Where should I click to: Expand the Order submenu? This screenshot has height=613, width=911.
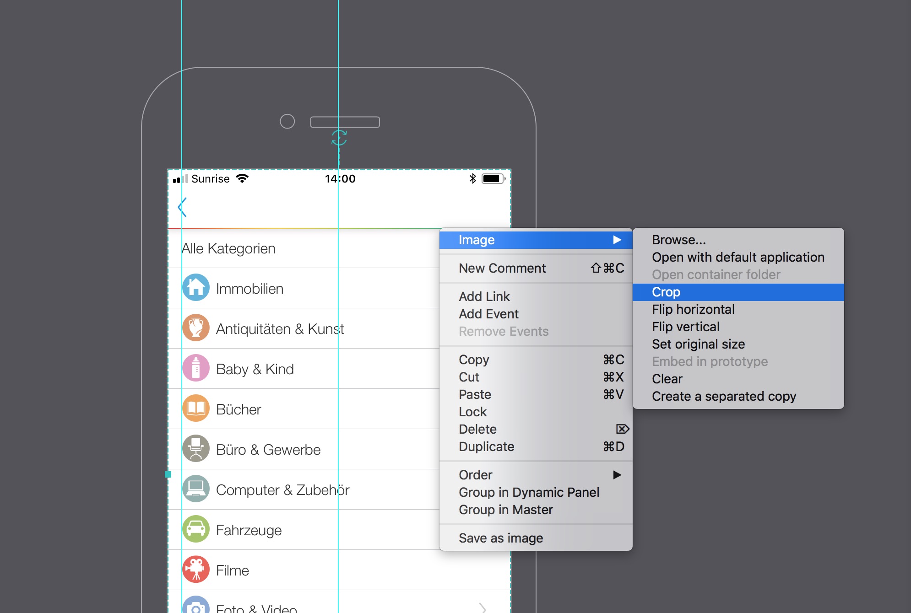(x=536, y=475)
